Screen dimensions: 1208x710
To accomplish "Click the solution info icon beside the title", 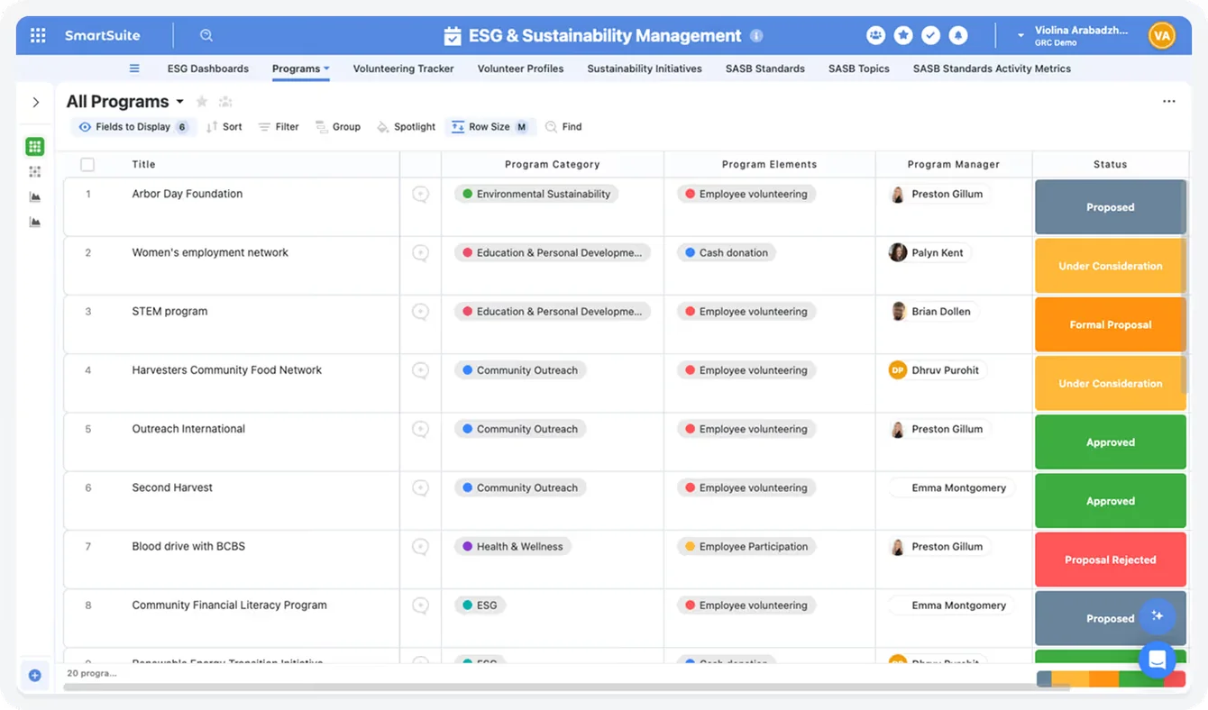I will click(756, 36).
